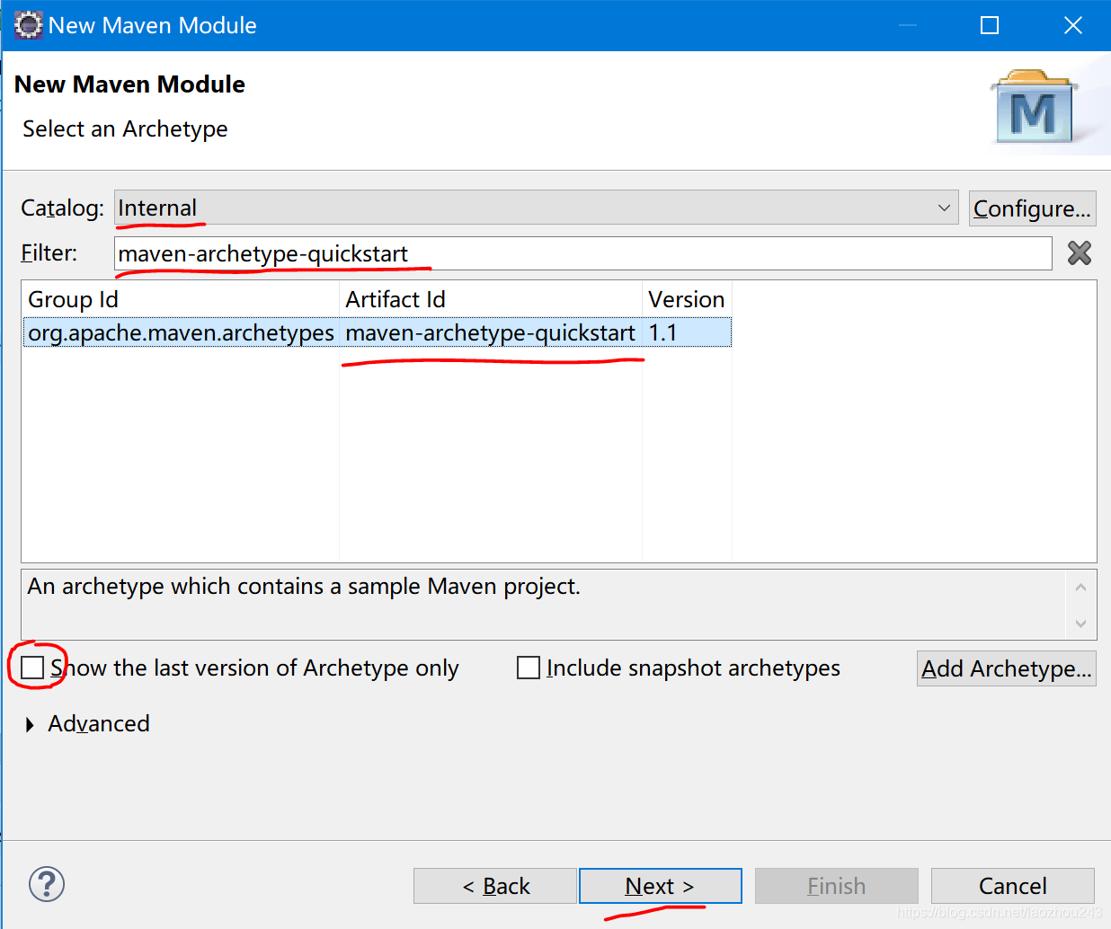This screenshot has width=1111, height=929.
Task: Sort by Artifact Id column header
Action: coord(491,299)
